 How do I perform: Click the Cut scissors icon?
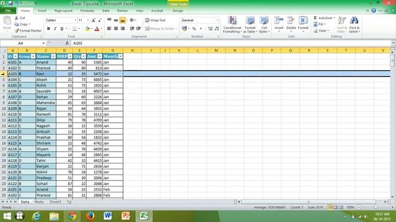coord(17,18)
